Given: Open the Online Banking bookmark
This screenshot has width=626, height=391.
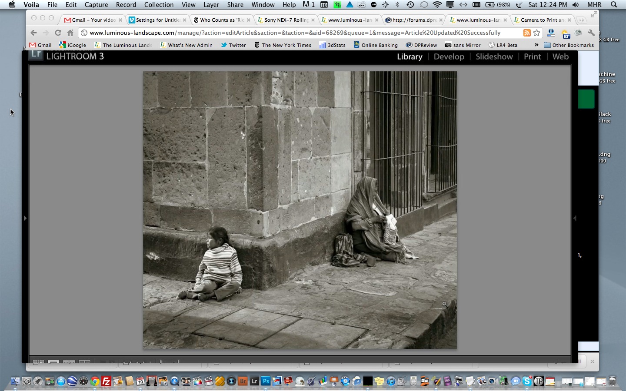Looking at the screenshot, I should [375, 45].
